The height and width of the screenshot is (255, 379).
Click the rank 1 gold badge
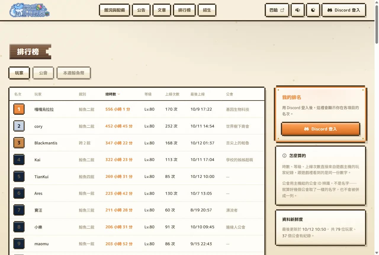pyautogui.click(x=19, y=109)
